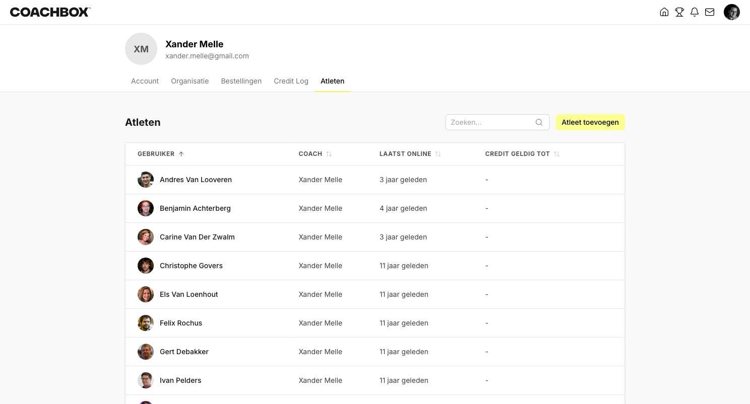Open athlete Ivan Pelders

[x=180, y=380]
